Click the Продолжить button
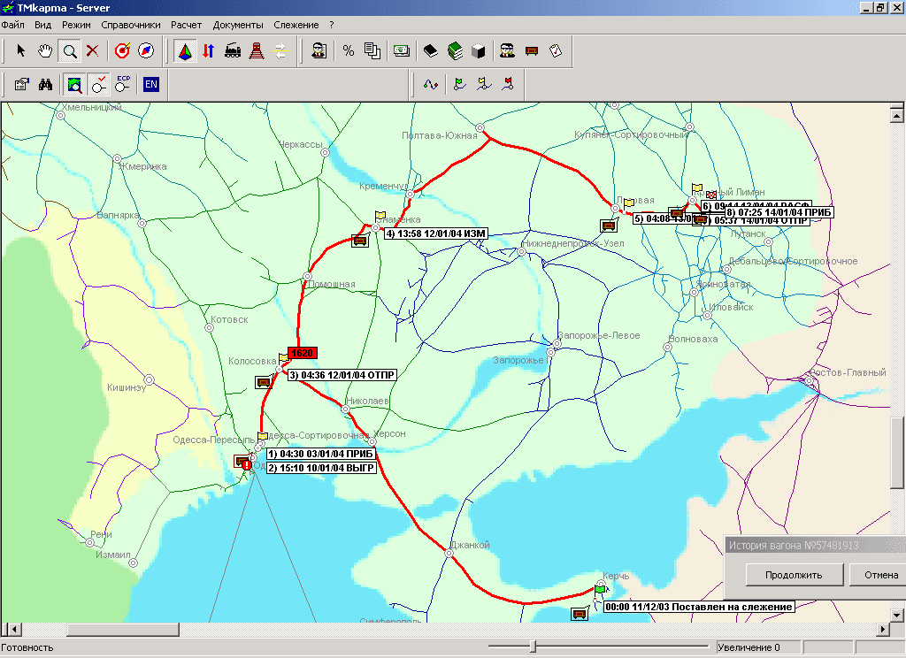 click(x=794, y=575)
